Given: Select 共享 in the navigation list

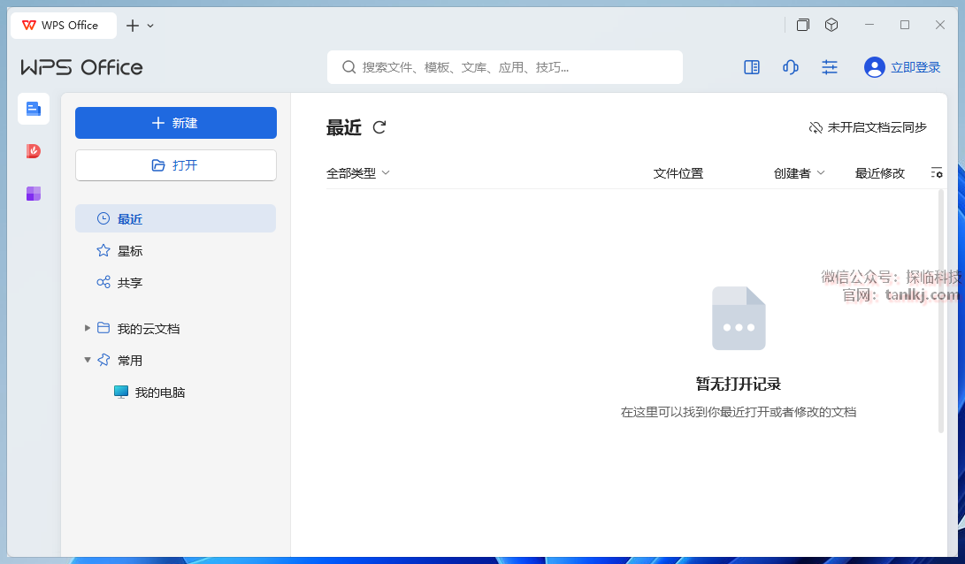Looking at the screenshot, I should (130, 283).
